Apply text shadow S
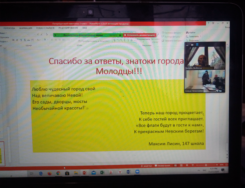Image resolution: width=245 pixels, height=188 pixels. 25,40
